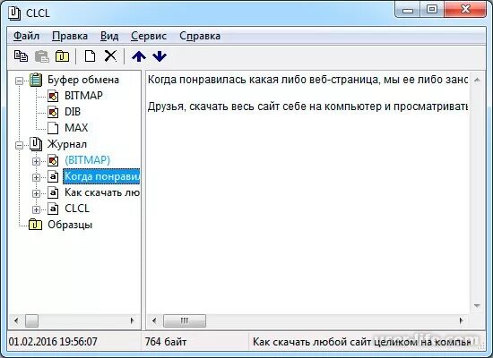The image size is (493, 358).
Task: Collapse the Журнал tree node
Action: [19, 145]
